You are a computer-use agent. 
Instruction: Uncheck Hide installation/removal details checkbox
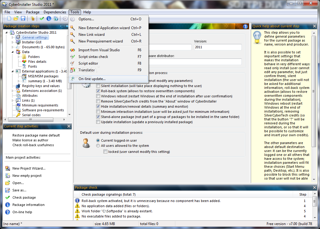point(98,106)
